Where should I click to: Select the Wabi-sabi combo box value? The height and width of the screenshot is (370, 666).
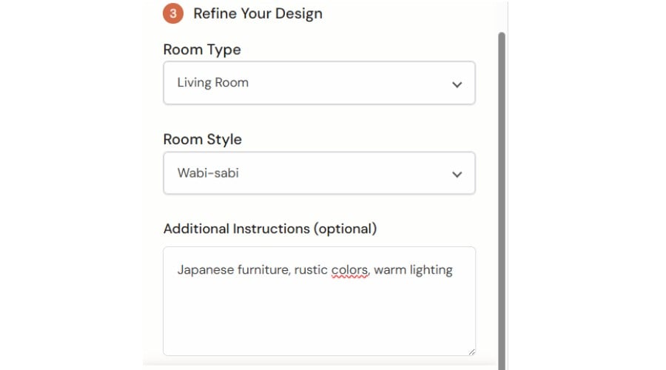[x=208, y=174]
